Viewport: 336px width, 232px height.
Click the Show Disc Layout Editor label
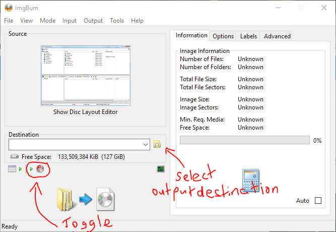(x=85, y=112)
